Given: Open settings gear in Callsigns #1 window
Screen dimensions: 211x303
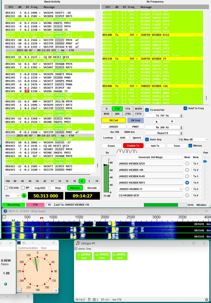Looking at the screenshot, I should coord(206,300).
